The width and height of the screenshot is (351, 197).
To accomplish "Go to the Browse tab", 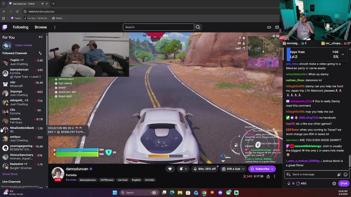I will 41,27.
